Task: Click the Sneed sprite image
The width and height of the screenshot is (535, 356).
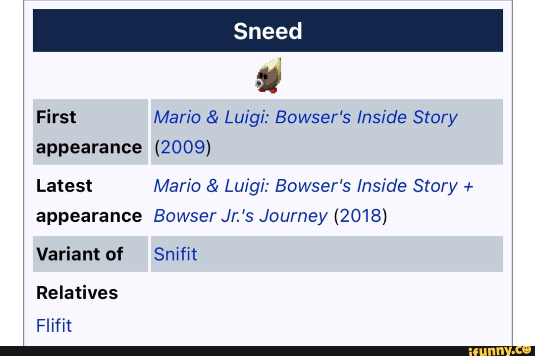Action: click(269, 75)
